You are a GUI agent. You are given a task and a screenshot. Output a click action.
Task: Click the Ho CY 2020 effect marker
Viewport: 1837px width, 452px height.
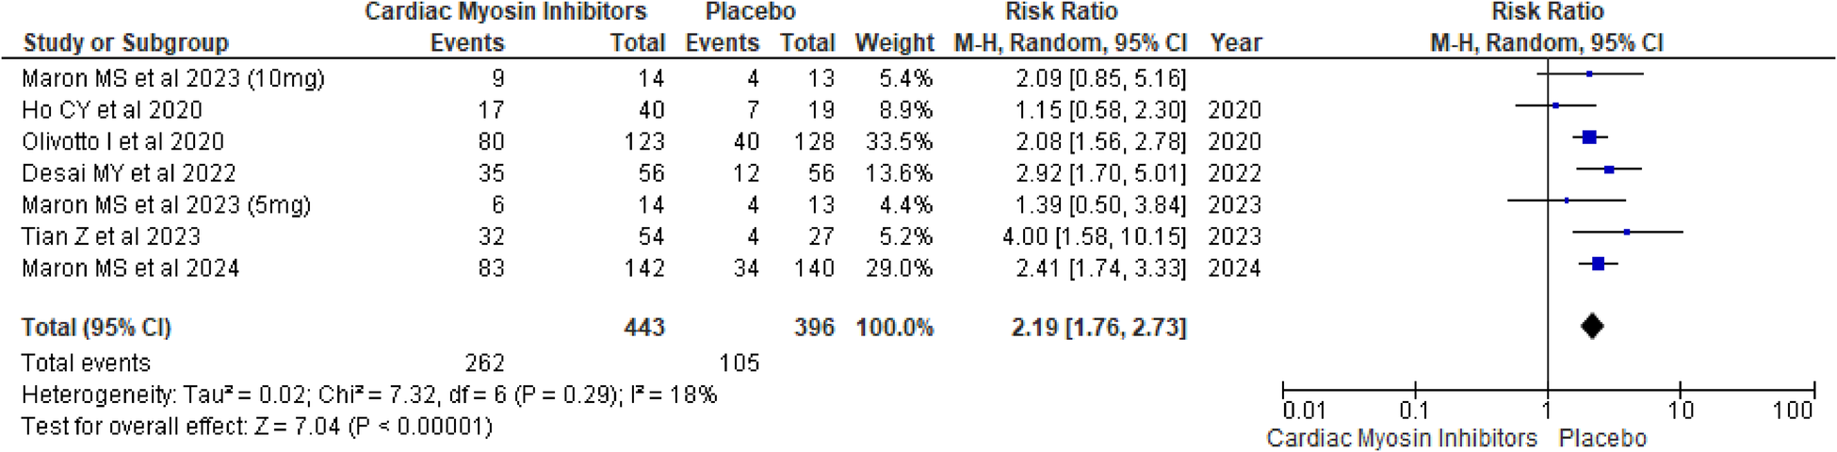click(x=1555, y=105)
